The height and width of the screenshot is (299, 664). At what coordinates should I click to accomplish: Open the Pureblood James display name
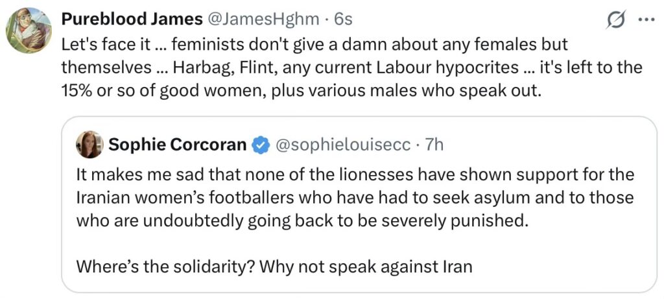(132, 19)
